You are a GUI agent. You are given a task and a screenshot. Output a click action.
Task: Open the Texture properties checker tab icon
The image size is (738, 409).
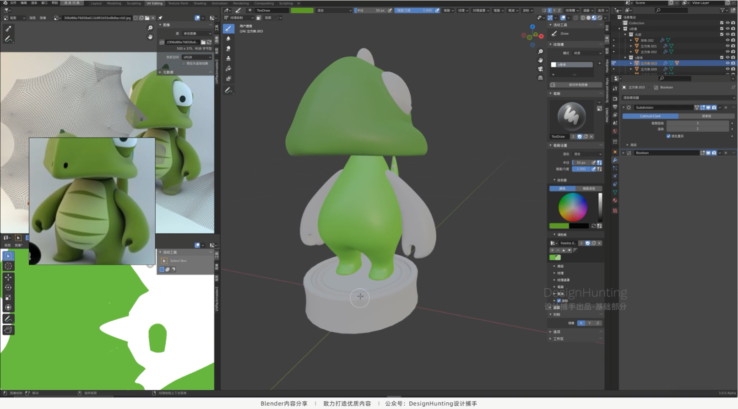[615, 210]
